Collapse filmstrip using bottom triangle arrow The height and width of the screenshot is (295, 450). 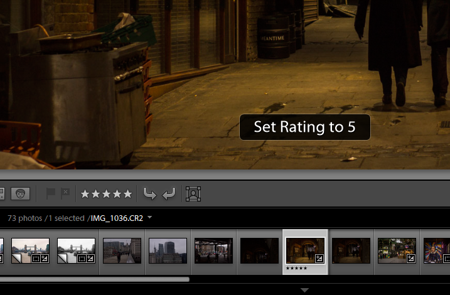304,290
